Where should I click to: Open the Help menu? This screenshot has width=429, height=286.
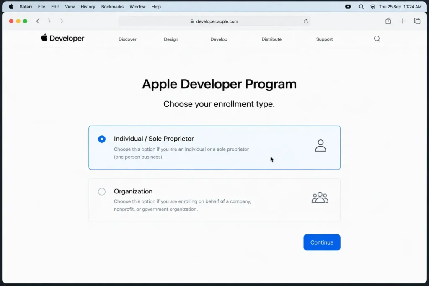coord(156,7)
